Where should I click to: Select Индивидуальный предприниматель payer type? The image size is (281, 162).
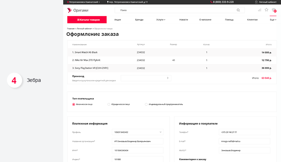[x=146, y=104]
